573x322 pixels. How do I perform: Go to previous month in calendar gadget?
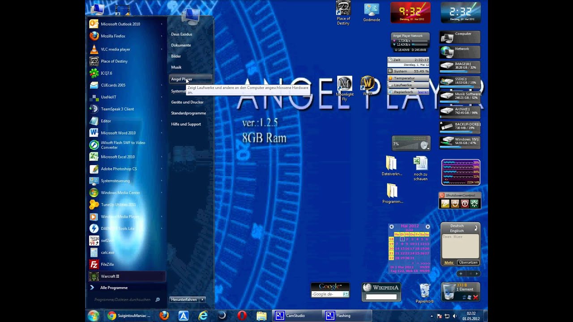391,227
